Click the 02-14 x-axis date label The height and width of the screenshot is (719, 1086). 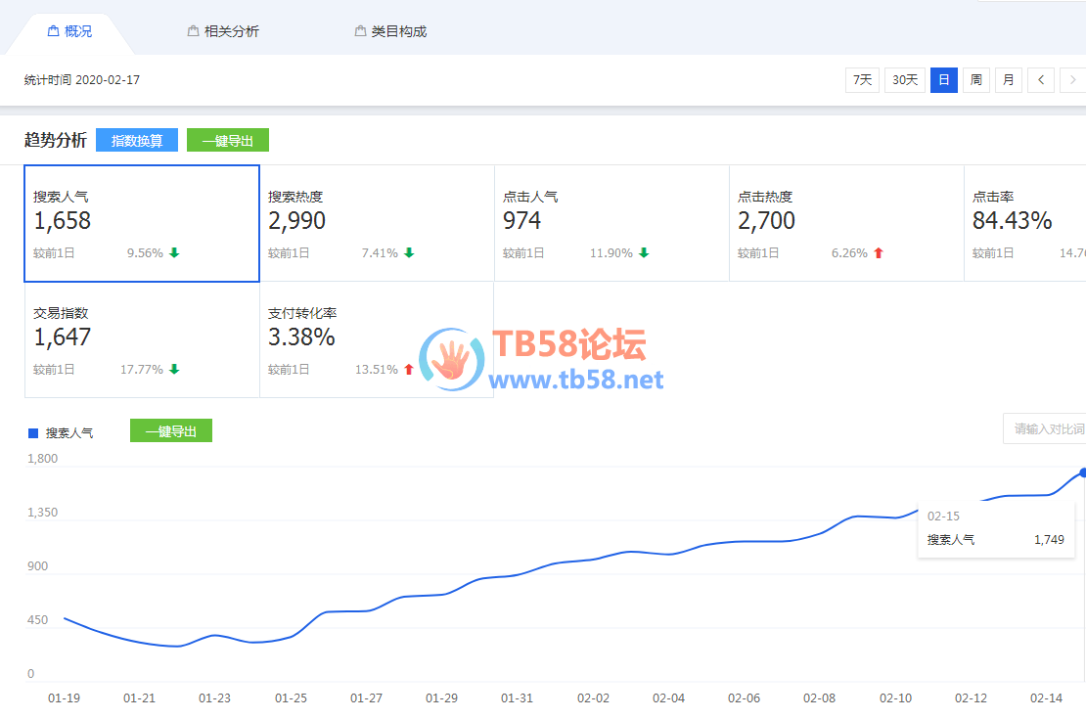(1046, 698)
